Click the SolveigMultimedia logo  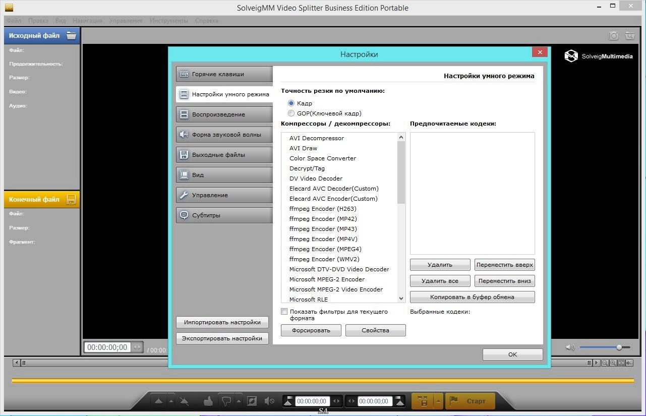tap(599, 56)
